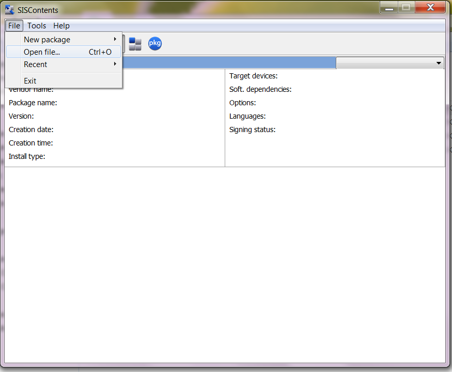The image size is (452, 372).
Task: Expand the New package submenu
Action: [64, 39]
